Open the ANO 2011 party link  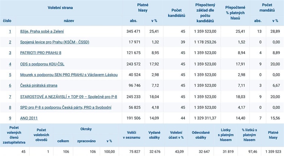coord(29,118)
